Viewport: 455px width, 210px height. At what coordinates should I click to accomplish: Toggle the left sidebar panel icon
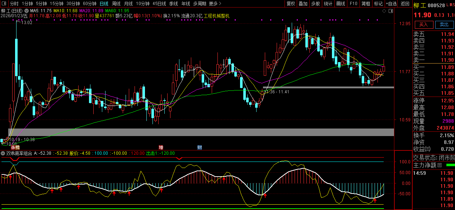pyautogui.click(x=4, y=4)
